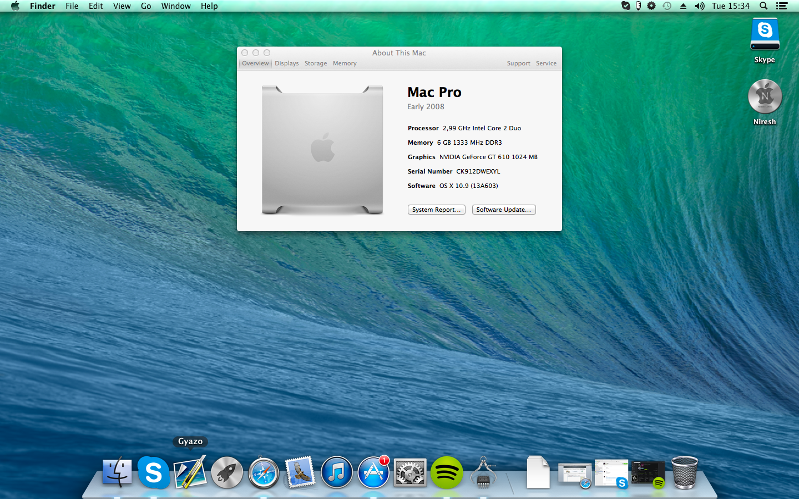This screenshot has height=499, width=799.
Task: Click the Support link in About This Mac
Action: [519, 63]
